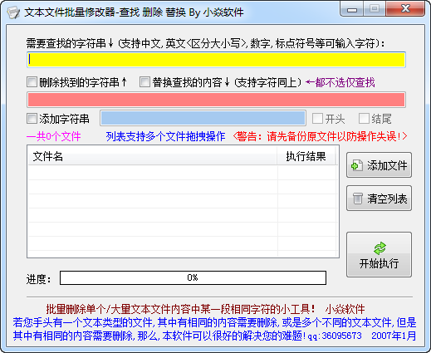Screen dimensions: 431x353
Task: Click the green plus file icon on 添加文件
Action: tap(357, 165)
